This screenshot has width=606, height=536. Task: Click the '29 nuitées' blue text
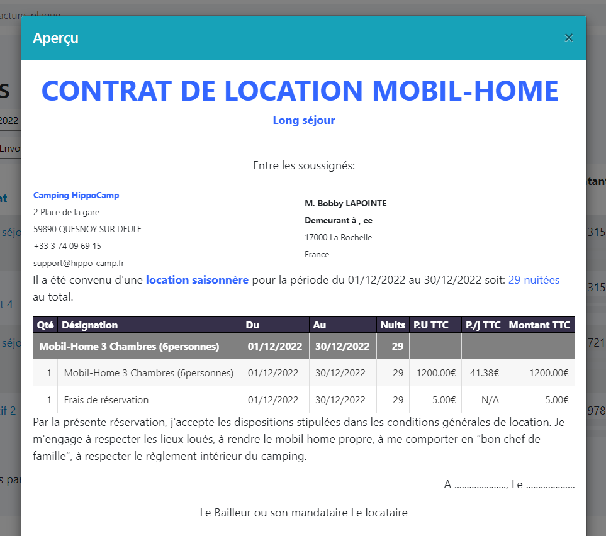[x=534, y=280]
